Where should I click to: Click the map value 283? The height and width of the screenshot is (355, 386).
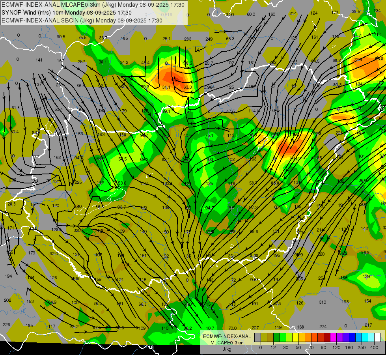point(188,39)
